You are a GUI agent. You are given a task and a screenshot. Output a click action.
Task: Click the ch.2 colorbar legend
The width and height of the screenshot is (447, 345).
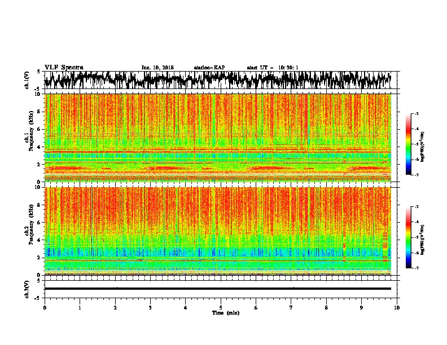coord(408,237)
